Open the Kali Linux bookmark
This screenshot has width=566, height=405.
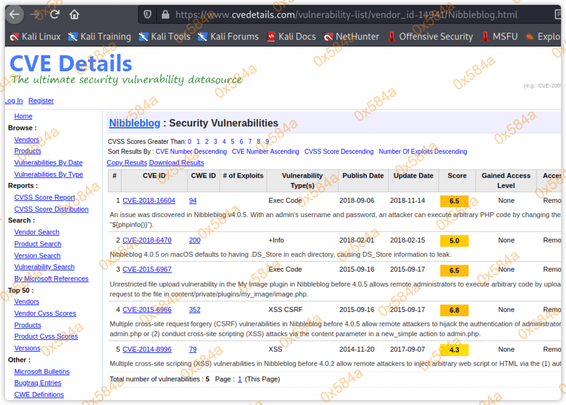coord(35,37)
